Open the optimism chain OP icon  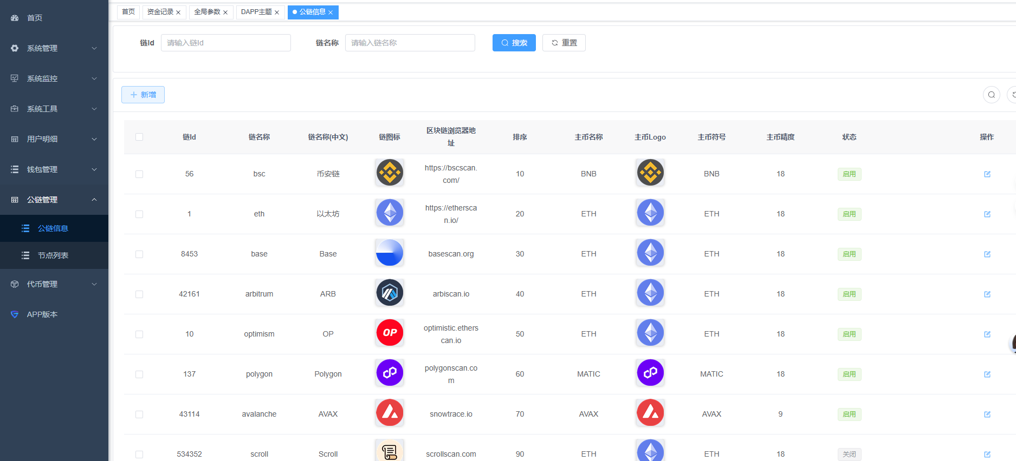tap(390, 333)
